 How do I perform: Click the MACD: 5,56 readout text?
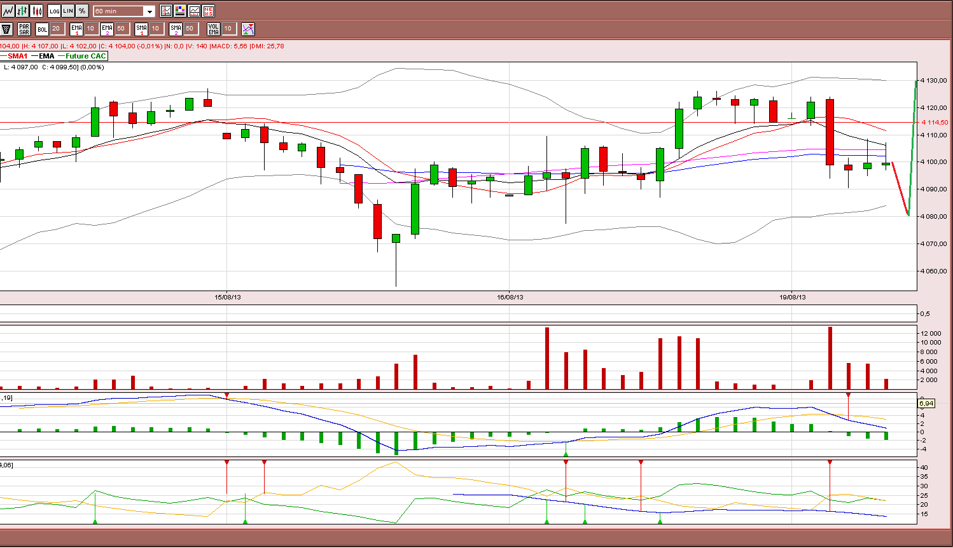229,46
